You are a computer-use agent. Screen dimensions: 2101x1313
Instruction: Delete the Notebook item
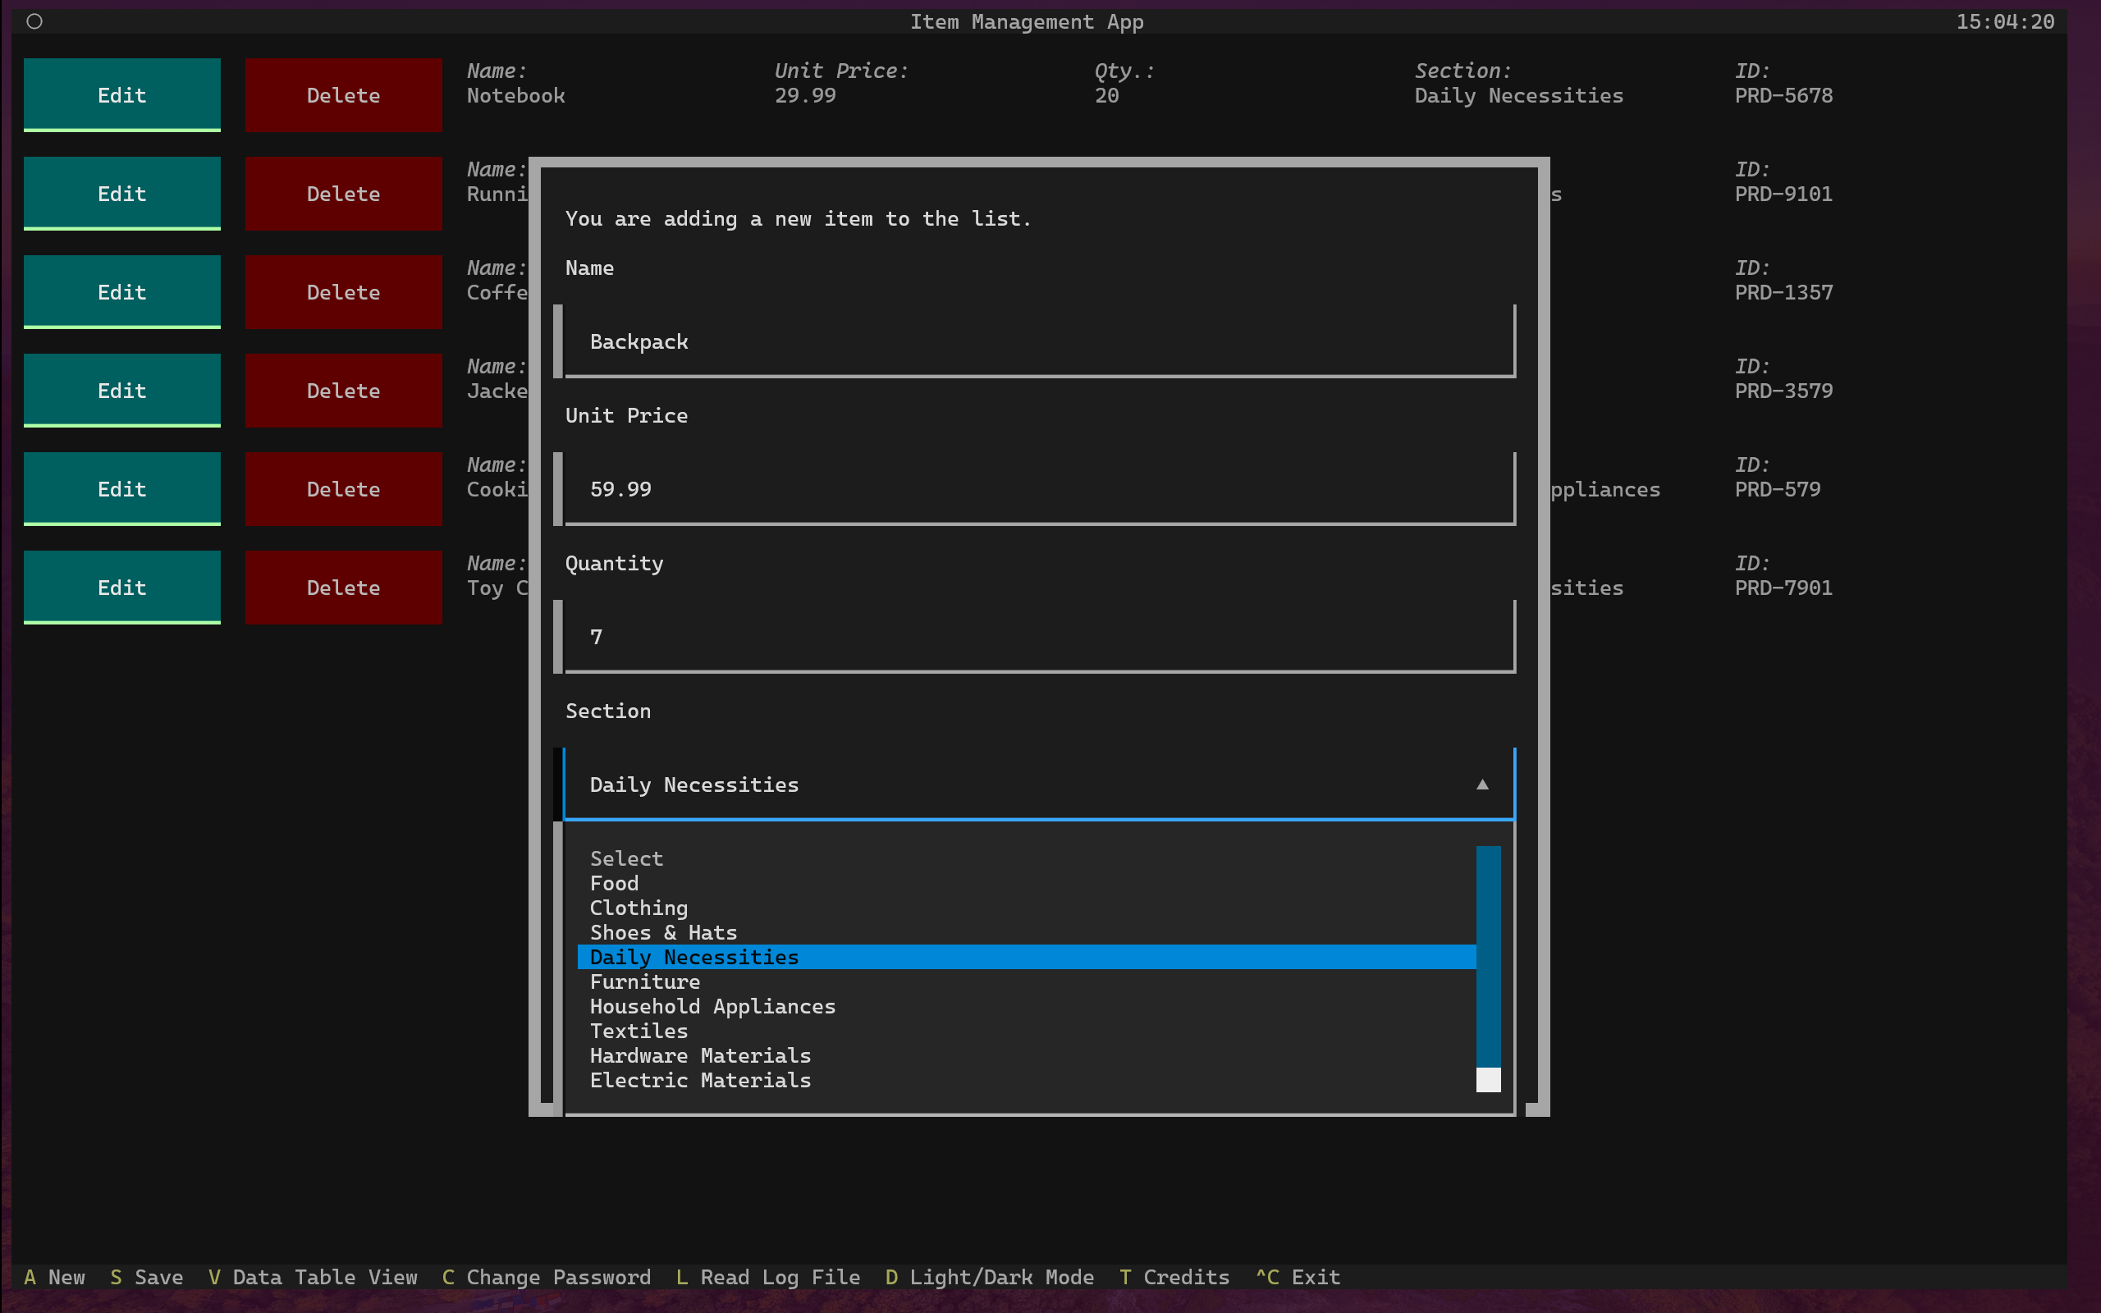pos(344,94)
